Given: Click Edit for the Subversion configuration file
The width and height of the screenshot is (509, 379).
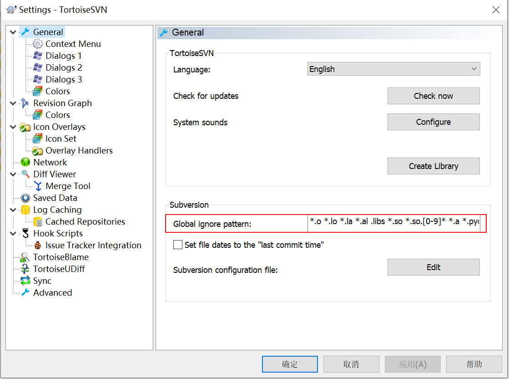Looking at the screenshot, I should tap(433, 267).
